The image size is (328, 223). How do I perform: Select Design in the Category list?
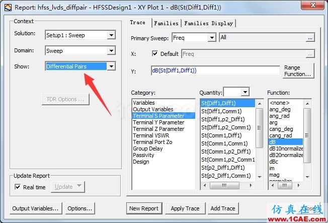(x=141, y=162)
